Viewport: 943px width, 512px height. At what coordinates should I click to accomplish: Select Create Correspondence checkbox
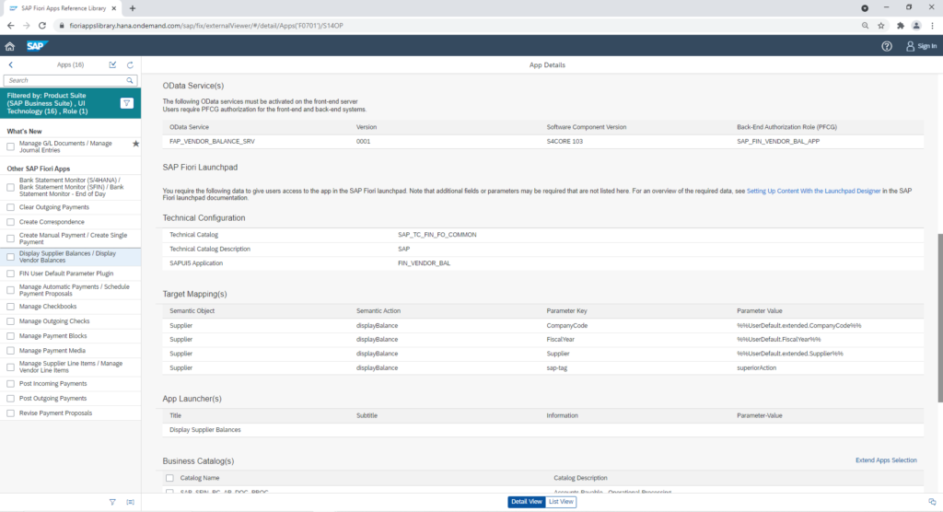tap(10, 222)
